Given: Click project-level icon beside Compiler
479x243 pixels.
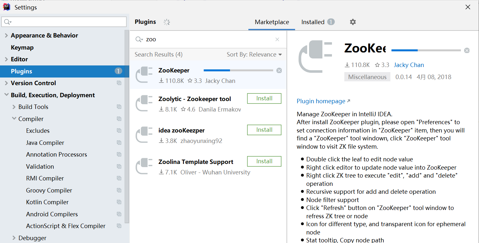Looking at the screenshot, I should pyautogui.click(x=119, y=119).
